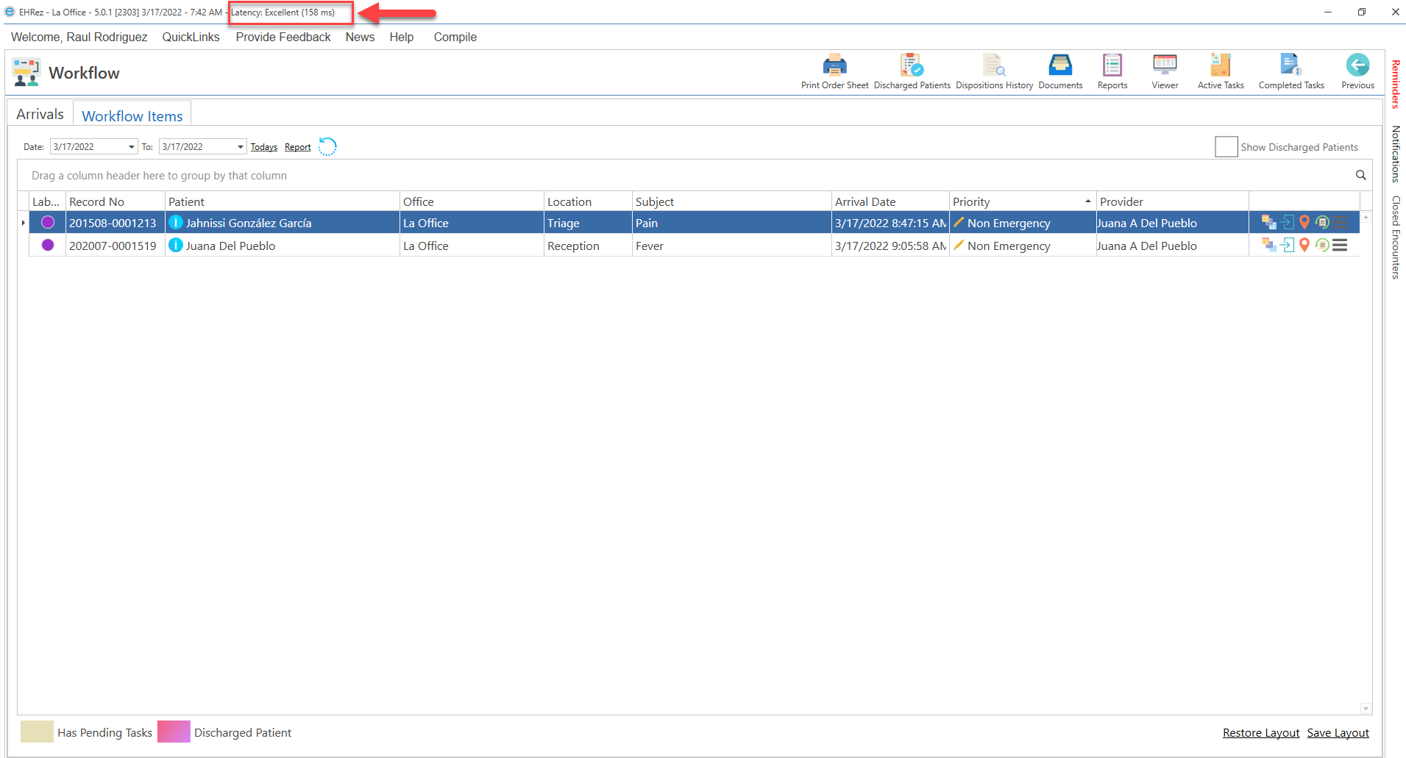Click the Workflow people icon in header
Image resolution: width=1406 pixels, height=758 pixels.
click(26, 73)
